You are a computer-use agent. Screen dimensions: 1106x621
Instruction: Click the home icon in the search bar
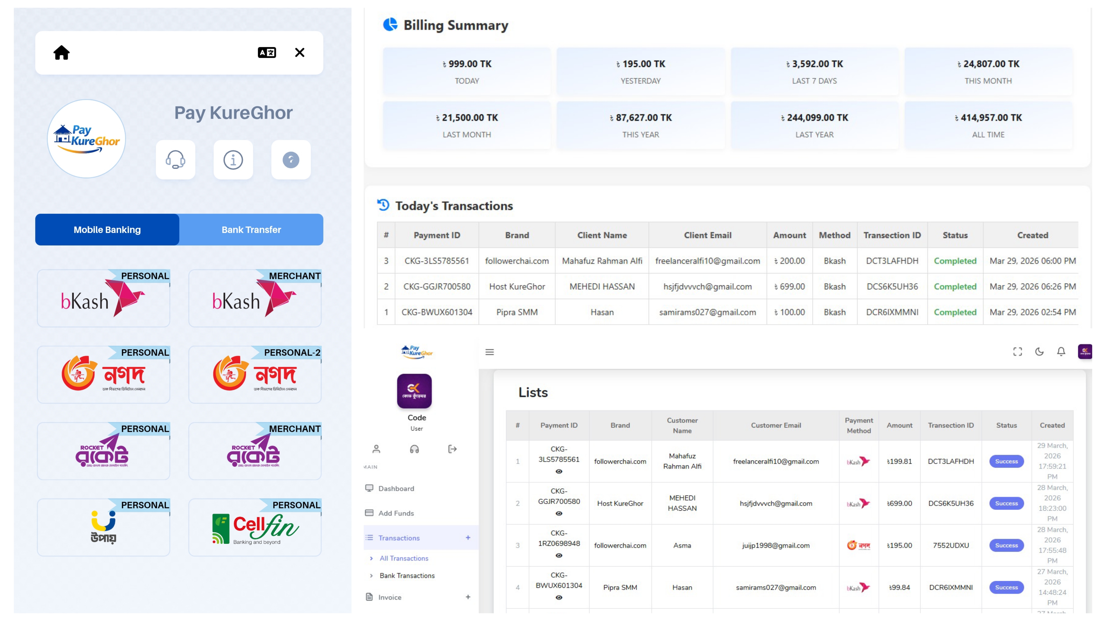coord(61,52)
